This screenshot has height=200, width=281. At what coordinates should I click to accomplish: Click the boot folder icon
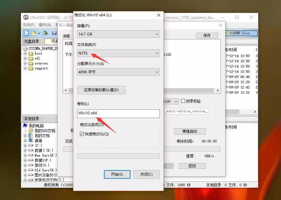pos(31,53)
